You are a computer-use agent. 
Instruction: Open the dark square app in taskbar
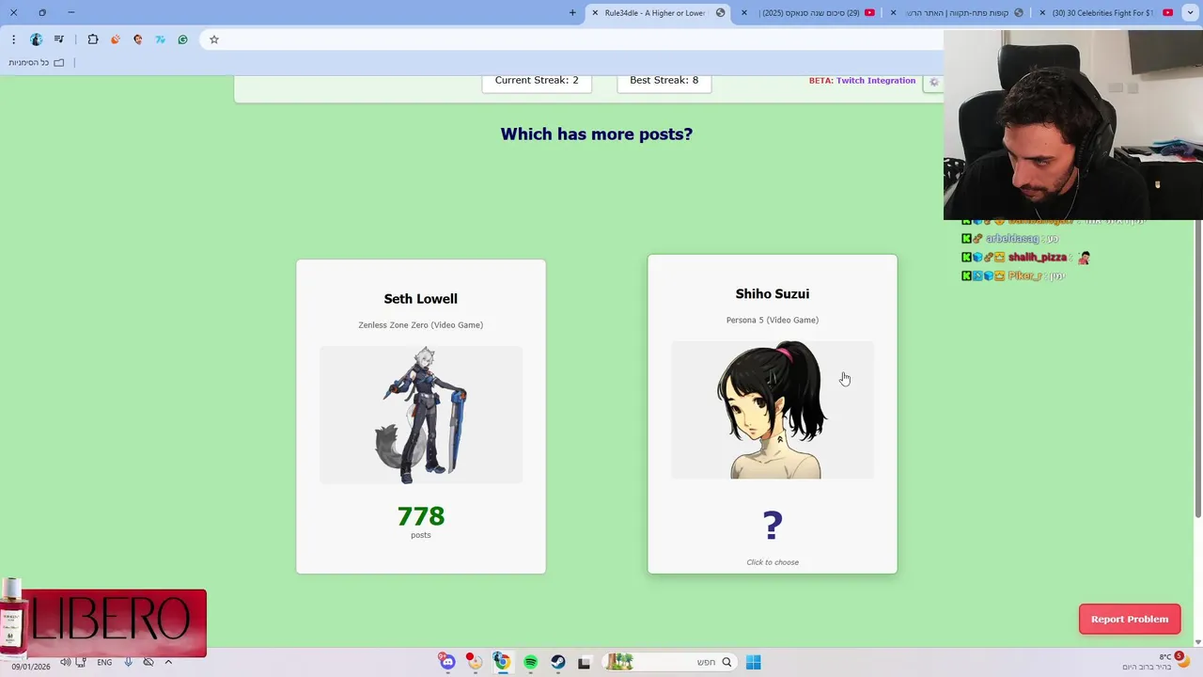coord(584,662)
